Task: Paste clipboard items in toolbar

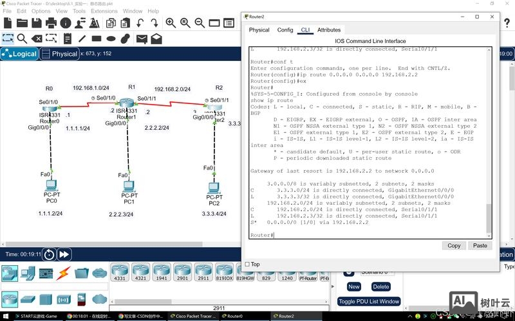Action: pos(125,23)
